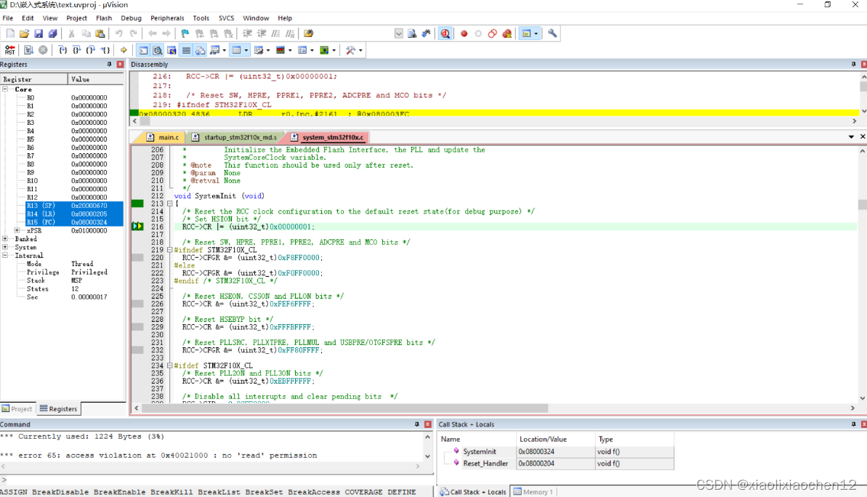Expand the xPSR register node

click(17, 230)
